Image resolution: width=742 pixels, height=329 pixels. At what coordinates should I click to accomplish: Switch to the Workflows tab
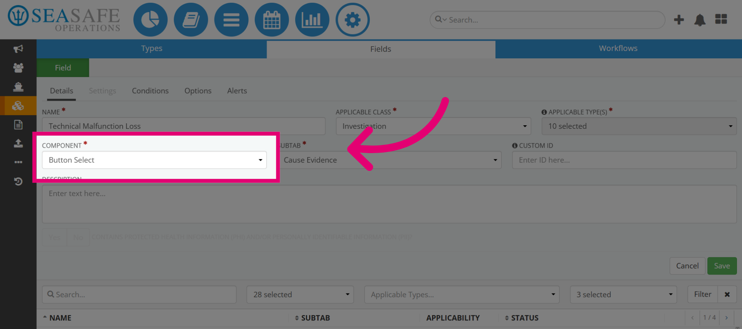pos(618,49)
